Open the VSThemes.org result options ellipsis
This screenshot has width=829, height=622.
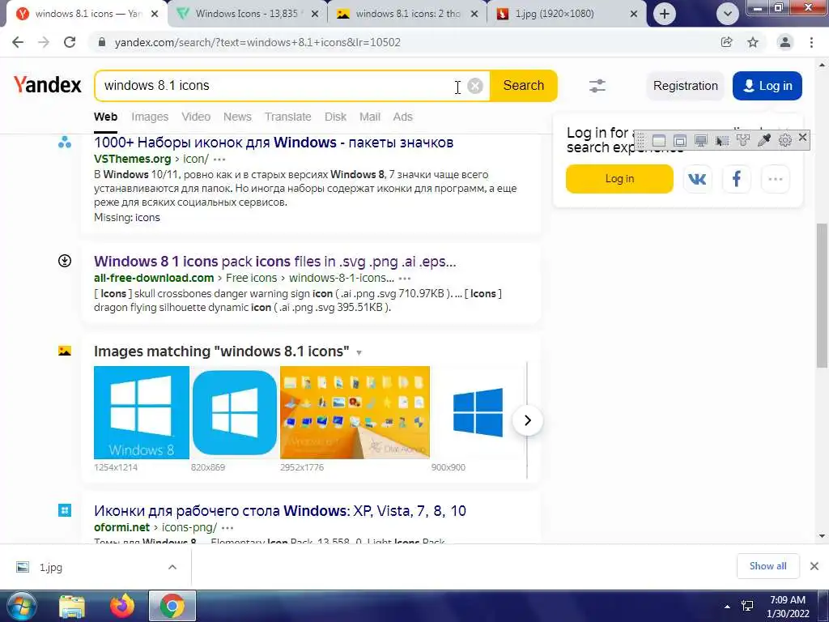point(219,160)
